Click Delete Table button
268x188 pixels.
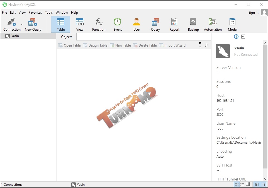click(145, 45)
